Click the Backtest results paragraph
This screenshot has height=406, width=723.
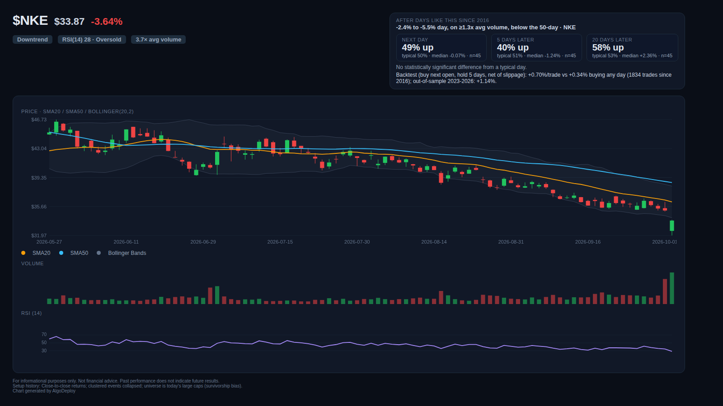pos(534,78)
